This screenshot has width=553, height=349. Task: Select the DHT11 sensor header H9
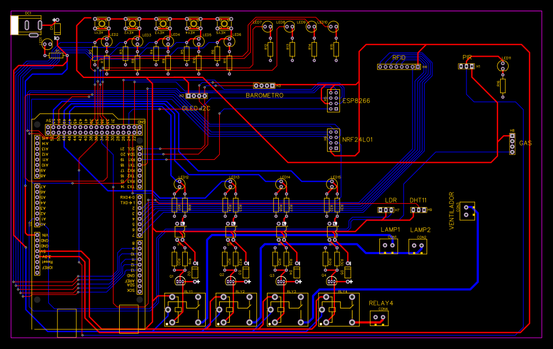(x=418, y=209)
